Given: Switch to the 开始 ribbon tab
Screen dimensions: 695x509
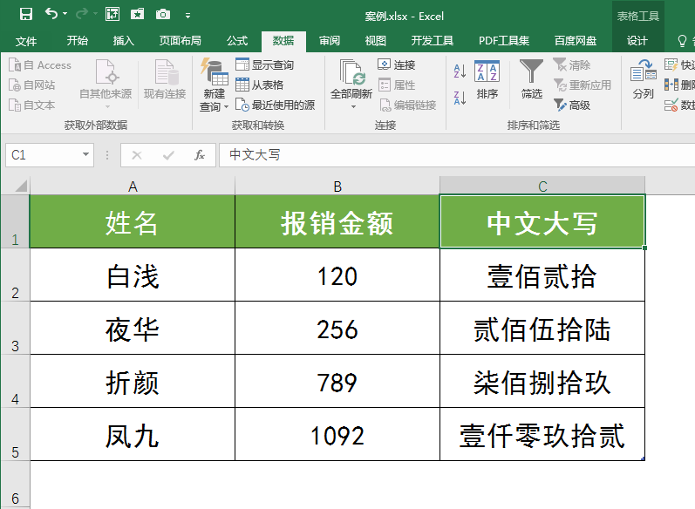Looking at the screenshot, I should point(77,41).
